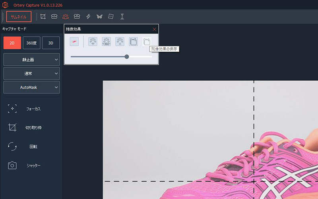This screenshot has width=318, height=199.
Task: Click the 360 afterimage icon
Action: point(106,41)
